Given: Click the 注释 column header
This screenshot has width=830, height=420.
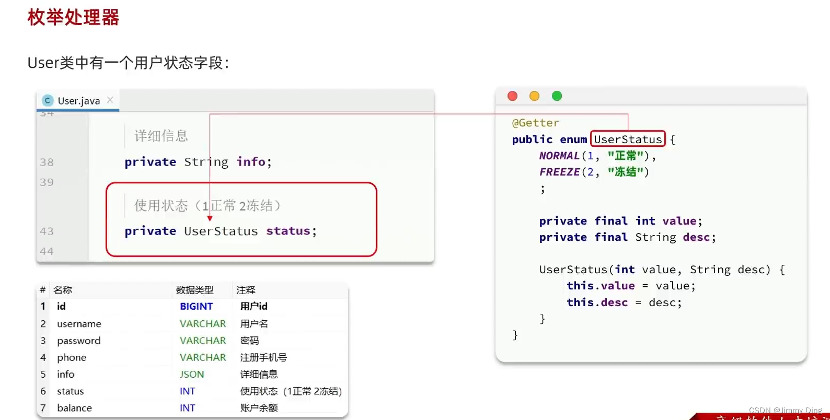Looking at the screenshot, I should pyautogui.click(x=246, y=290).
